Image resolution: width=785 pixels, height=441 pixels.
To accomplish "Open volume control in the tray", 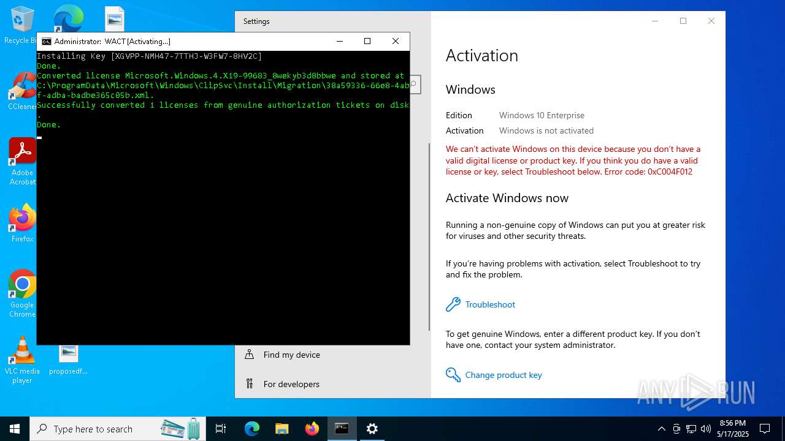I will (706, 429).
